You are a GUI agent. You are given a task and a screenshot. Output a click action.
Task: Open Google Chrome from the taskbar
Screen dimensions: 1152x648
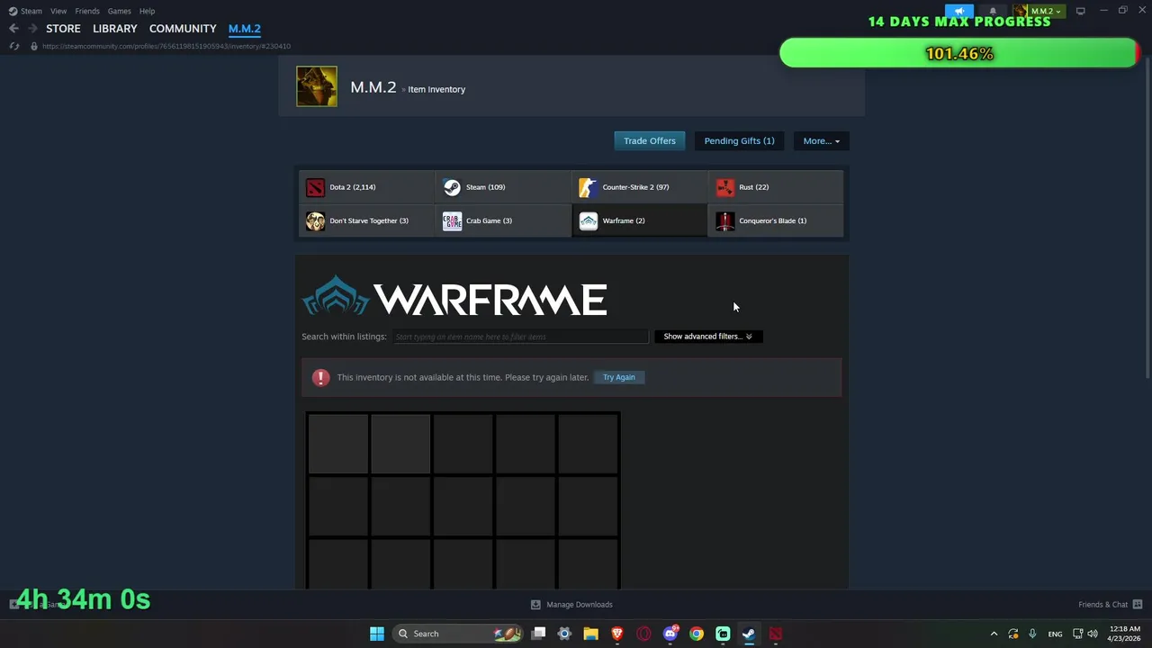697,634
